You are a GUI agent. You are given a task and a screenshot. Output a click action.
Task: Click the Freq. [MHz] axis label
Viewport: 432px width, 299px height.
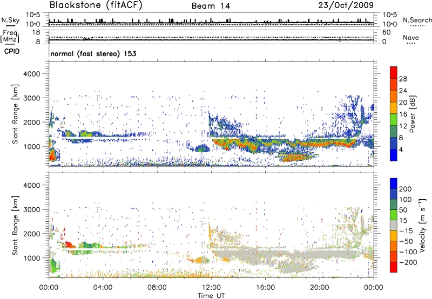tap(10, 37)
